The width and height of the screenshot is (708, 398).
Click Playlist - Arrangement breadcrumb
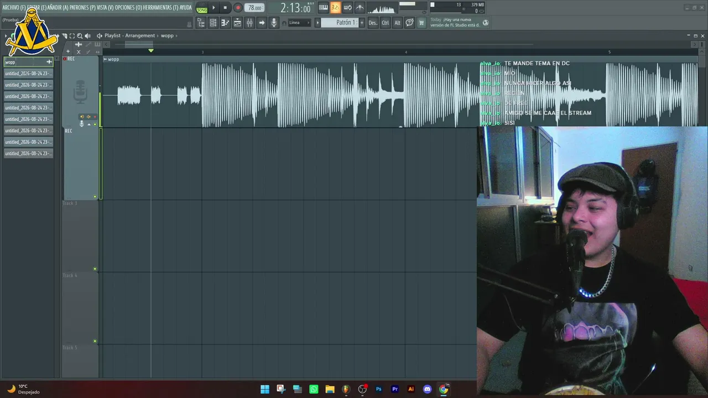click(129, 36)
